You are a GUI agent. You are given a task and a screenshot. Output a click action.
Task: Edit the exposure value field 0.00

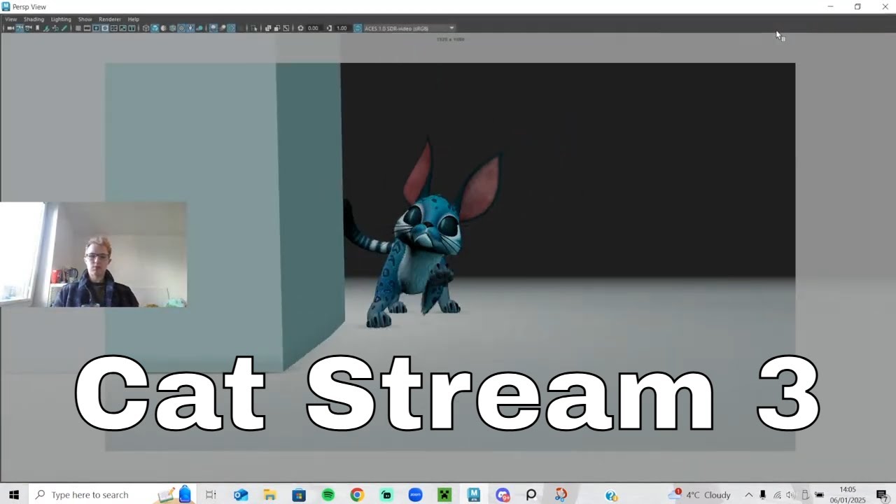(x=313, y=28)
